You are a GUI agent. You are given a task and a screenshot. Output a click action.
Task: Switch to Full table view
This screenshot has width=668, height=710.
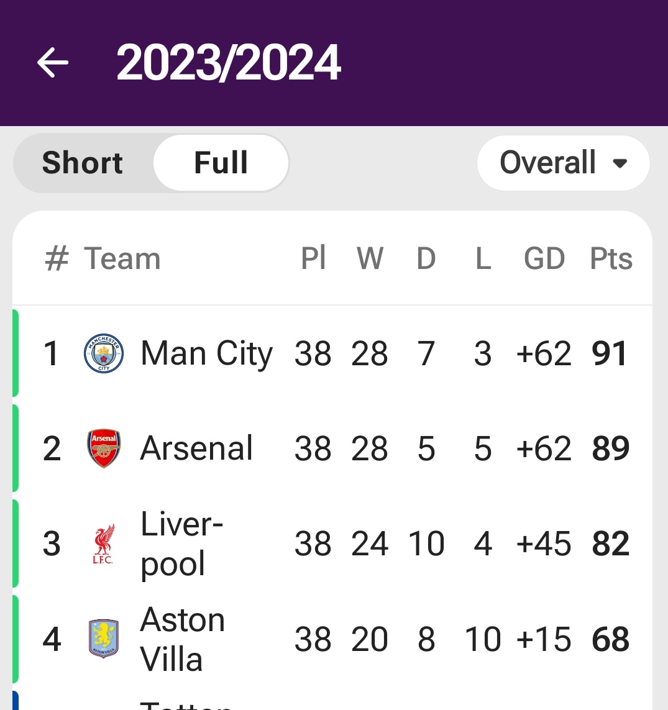pos(221,163)
